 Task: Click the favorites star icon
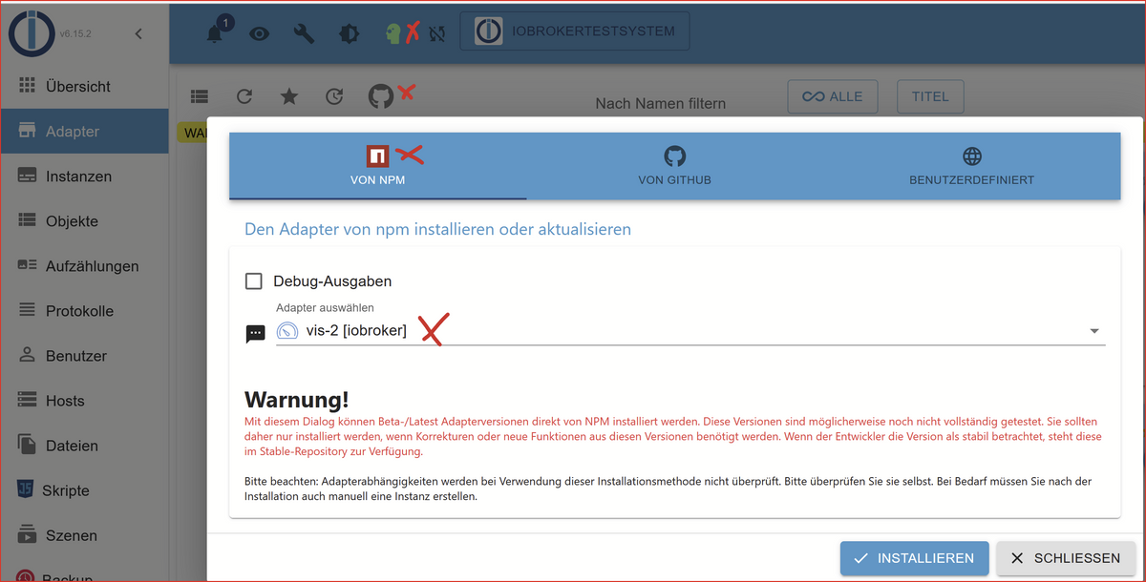[289, 96]
